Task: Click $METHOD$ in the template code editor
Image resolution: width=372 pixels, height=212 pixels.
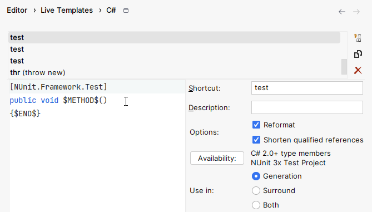Action: pyautogui.click(x=81, y=100)
